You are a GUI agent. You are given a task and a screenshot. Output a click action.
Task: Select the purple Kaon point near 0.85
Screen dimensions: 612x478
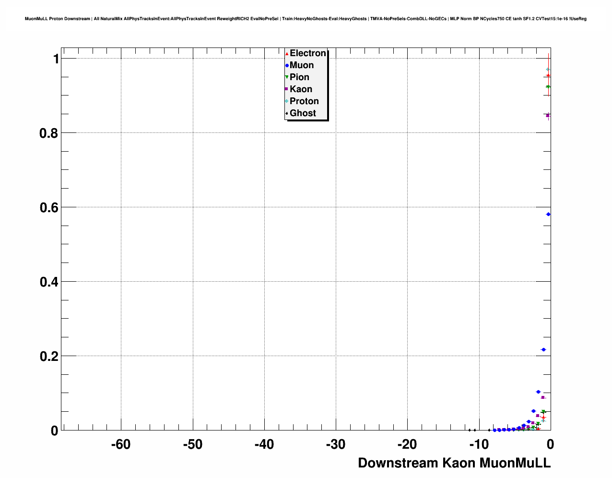(548, 115)
